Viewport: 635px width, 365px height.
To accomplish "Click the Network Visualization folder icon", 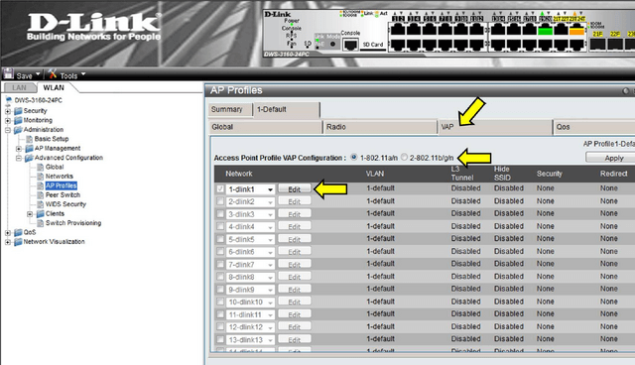I will click(x=18, y=242).
